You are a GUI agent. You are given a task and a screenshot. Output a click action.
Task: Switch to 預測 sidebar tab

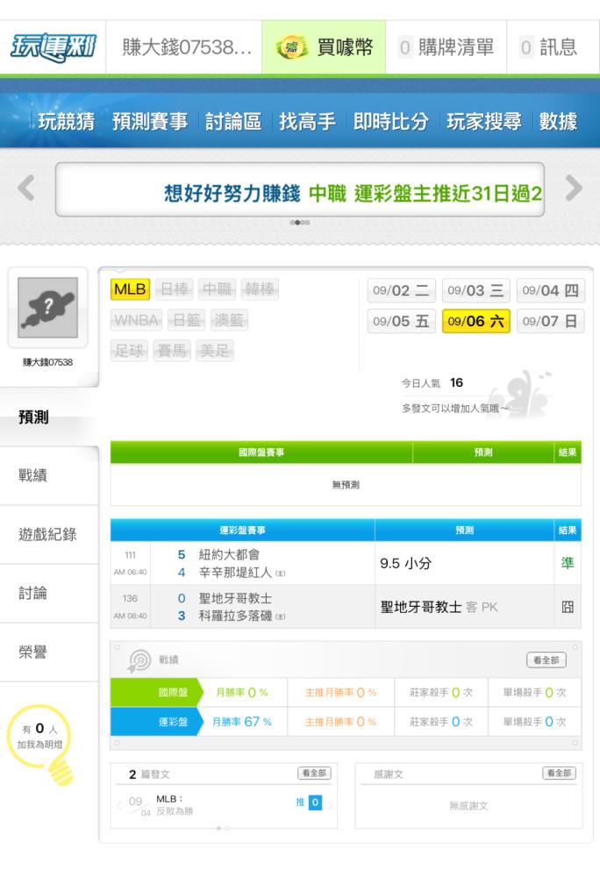pos(49,417)
